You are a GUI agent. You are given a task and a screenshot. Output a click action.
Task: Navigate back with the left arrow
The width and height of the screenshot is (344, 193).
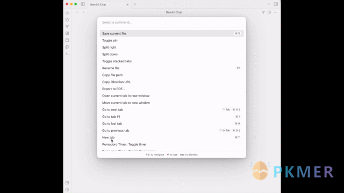click(x=77, y=12)
